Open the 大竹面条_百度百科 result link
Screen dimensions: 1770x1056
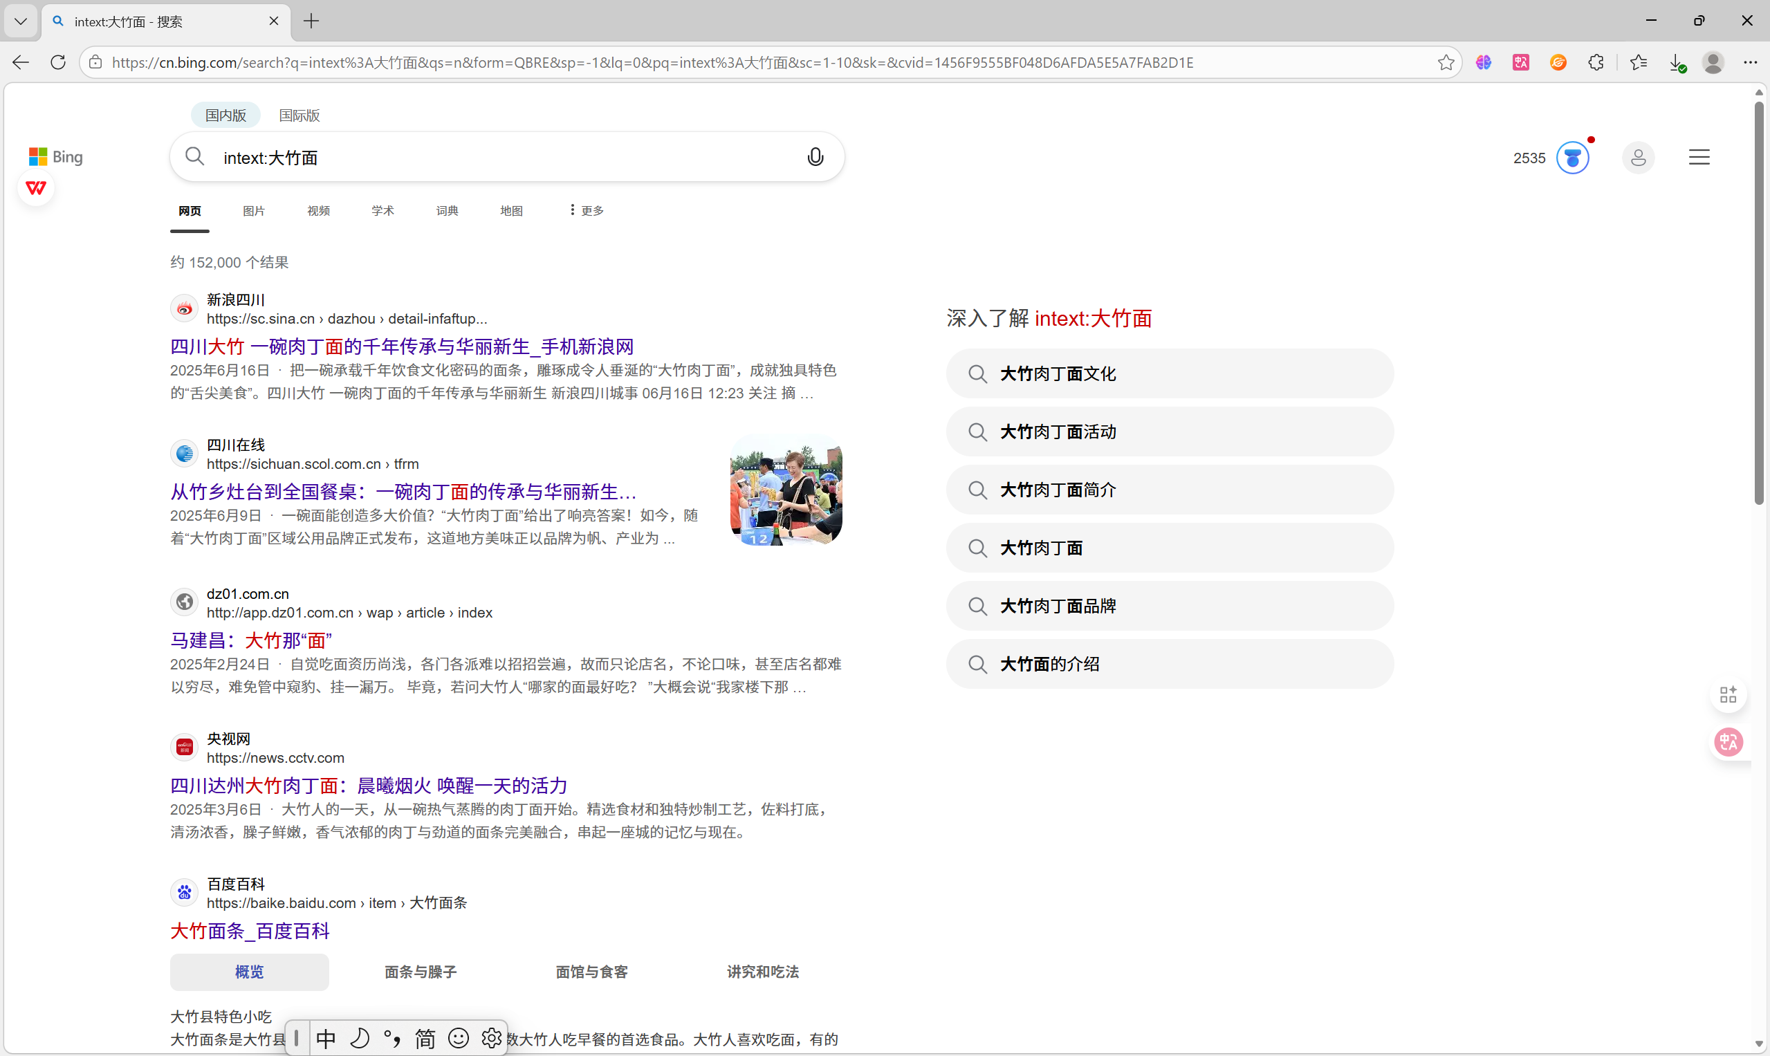(249, 930)
